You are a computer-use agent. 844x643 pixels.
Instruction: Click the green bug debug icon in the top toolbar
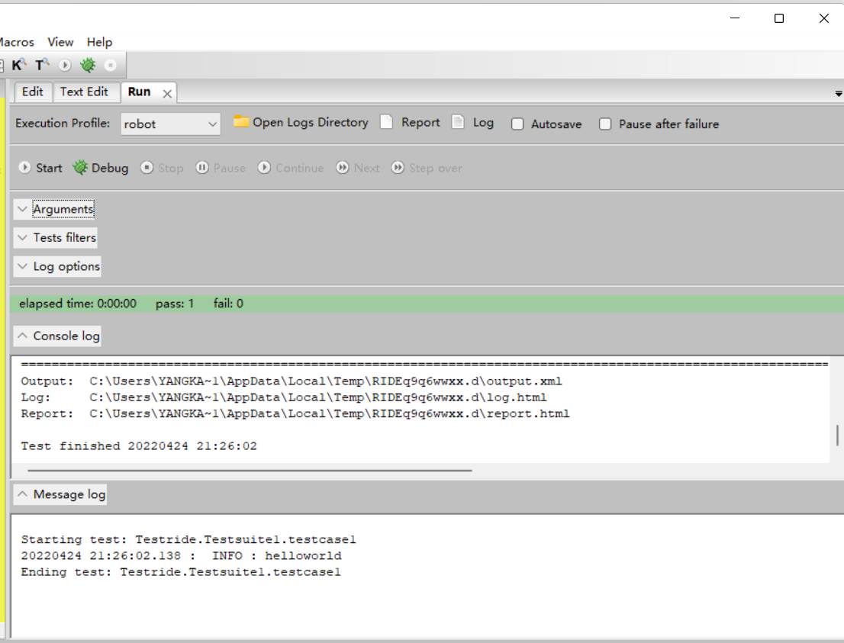point(88,65)
